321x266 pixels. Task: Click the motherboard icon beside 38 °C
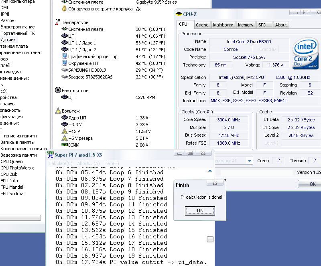[65, 29]
